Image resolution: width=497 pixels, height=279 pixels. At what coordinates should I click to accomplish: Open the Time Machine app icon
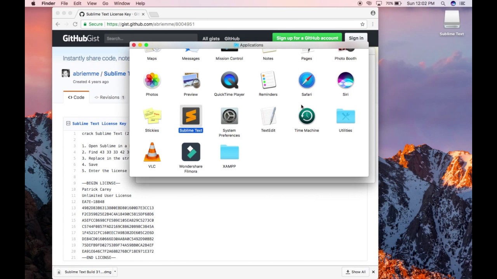307,116
